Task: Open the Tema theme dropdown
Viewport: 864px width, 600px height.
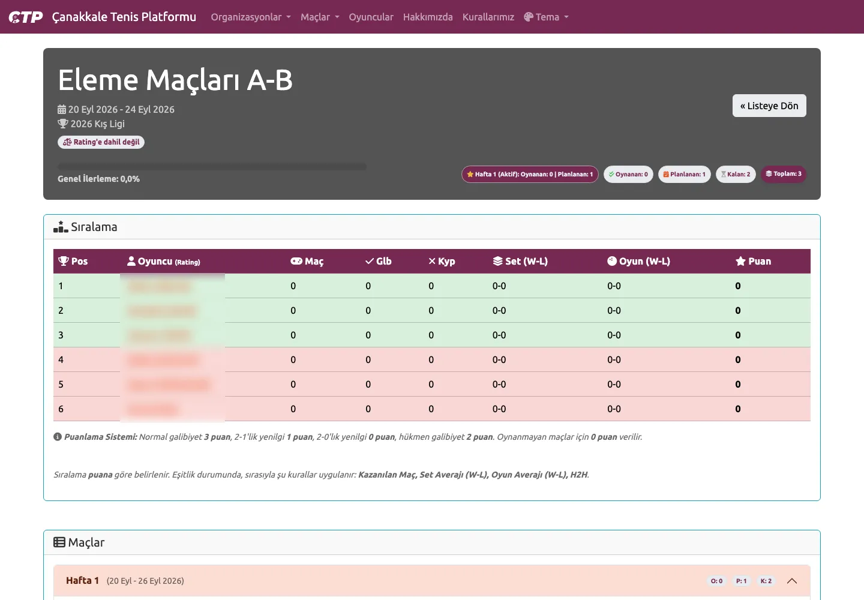Action: 546,17
